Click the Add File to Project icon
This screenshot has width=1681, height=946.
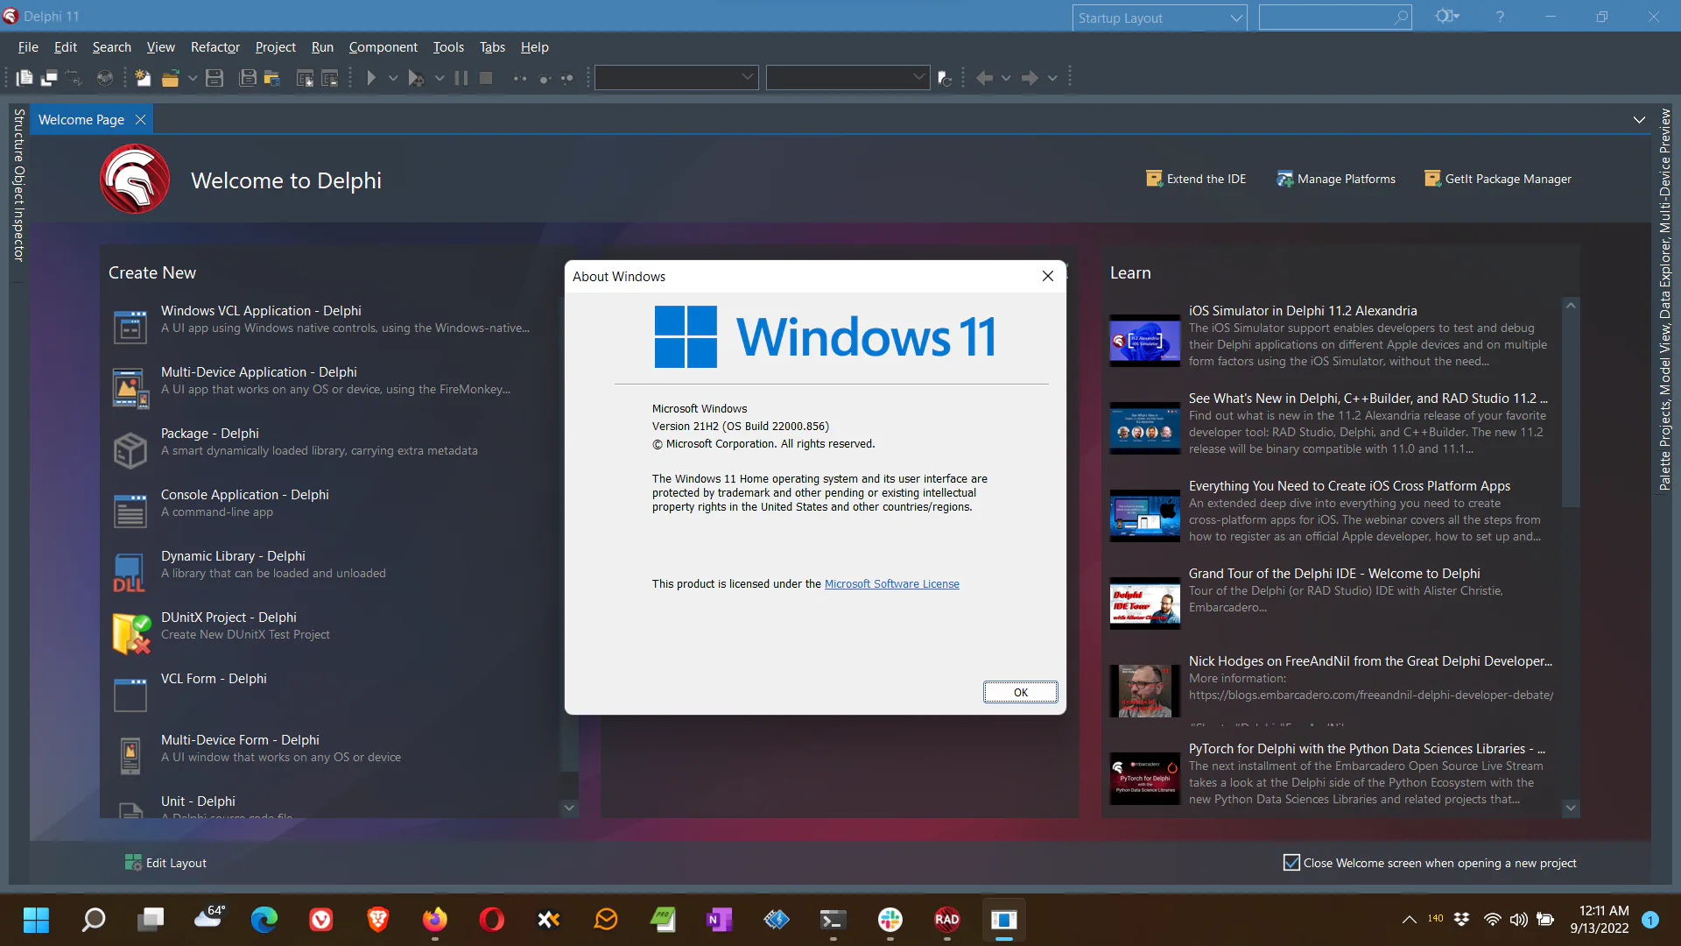coord(305,78)
